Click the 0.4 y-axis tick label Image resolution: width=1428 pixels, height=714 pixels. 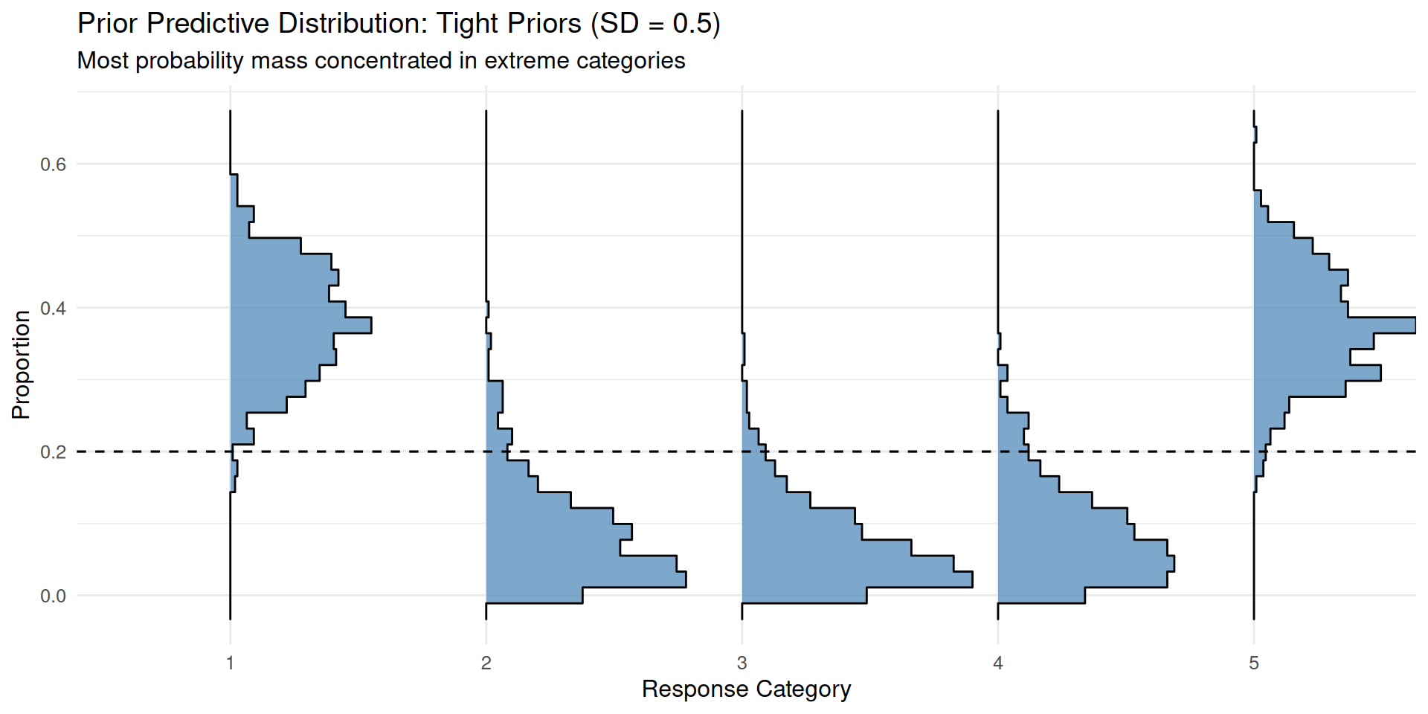(x=53, y=308)
